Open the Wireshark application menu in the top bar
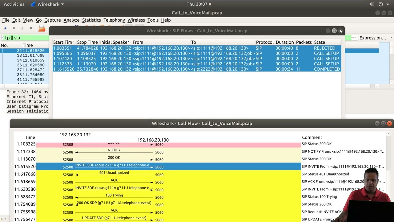The height and width of the screenshot is (222, 394). pos(48,4)
